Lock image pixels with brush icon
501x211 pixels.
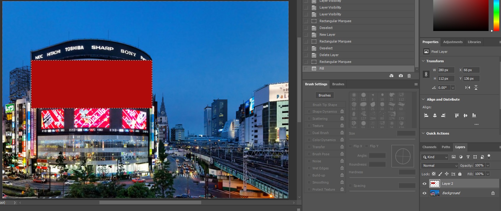click(x=440, y=174)
